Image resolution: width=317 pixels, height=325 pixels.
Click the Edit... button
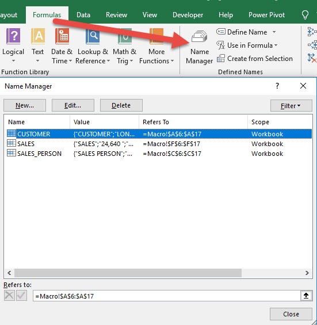pyautogui.click(x=72, y=105)
